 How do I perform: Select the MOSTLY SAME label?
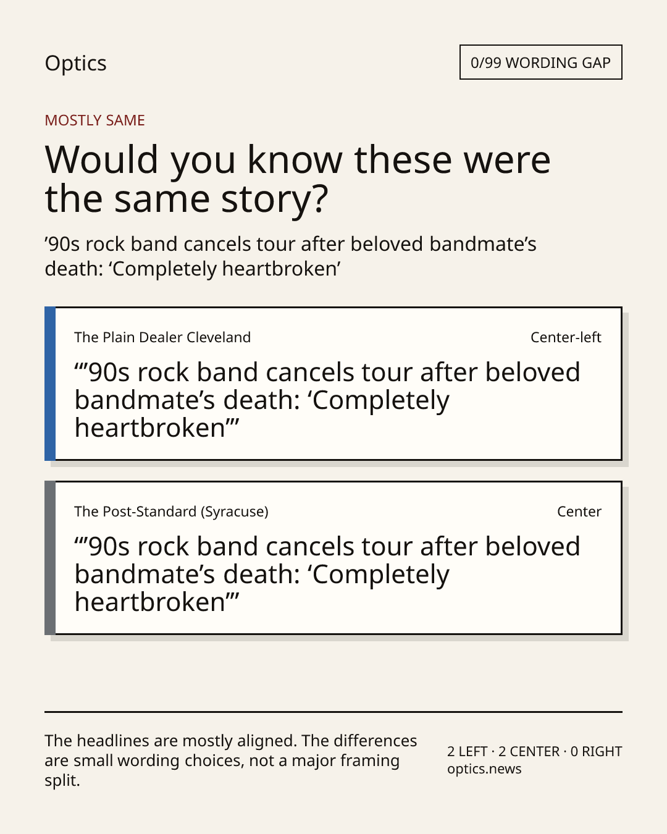coord(94,120)
